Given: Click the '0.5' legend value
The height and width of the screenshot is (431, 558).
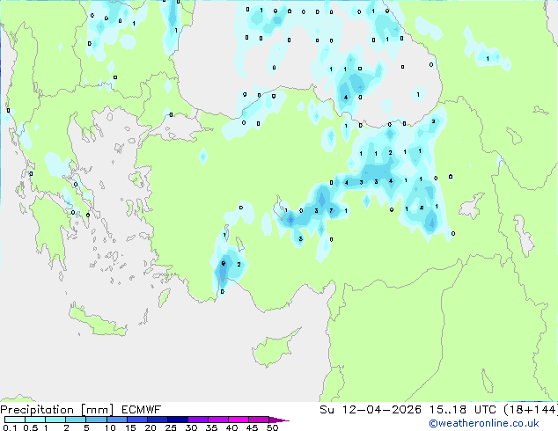Looking at the screenshot, I should click(x=30, y=427).
